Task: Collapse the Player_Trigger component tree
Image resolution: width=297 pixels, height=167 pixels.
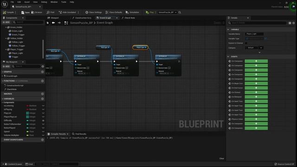Action: point(6,50)
